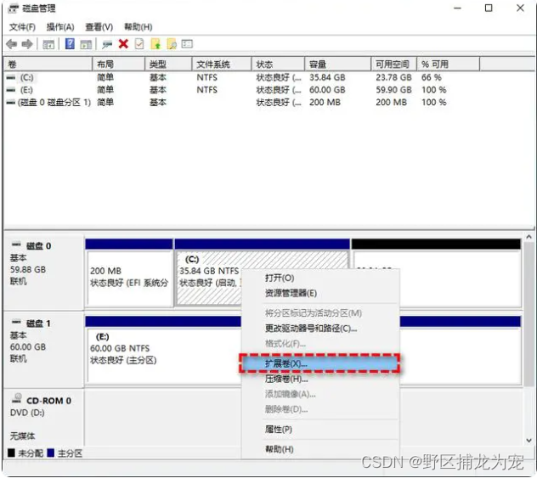Sort by the 状态 column header
Screen dimensions: 537x478
pos(278,65)
